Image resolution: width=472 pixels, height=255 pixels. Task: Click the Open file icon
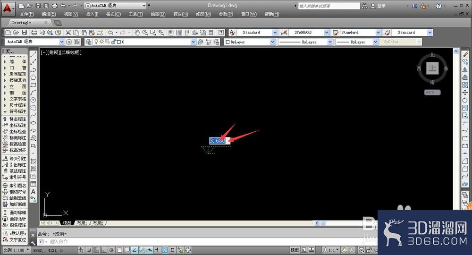coord(16,33)
